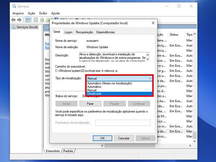Maximize the Serviços window
This screenshot has width=216, height=162.
coord(179,6)
